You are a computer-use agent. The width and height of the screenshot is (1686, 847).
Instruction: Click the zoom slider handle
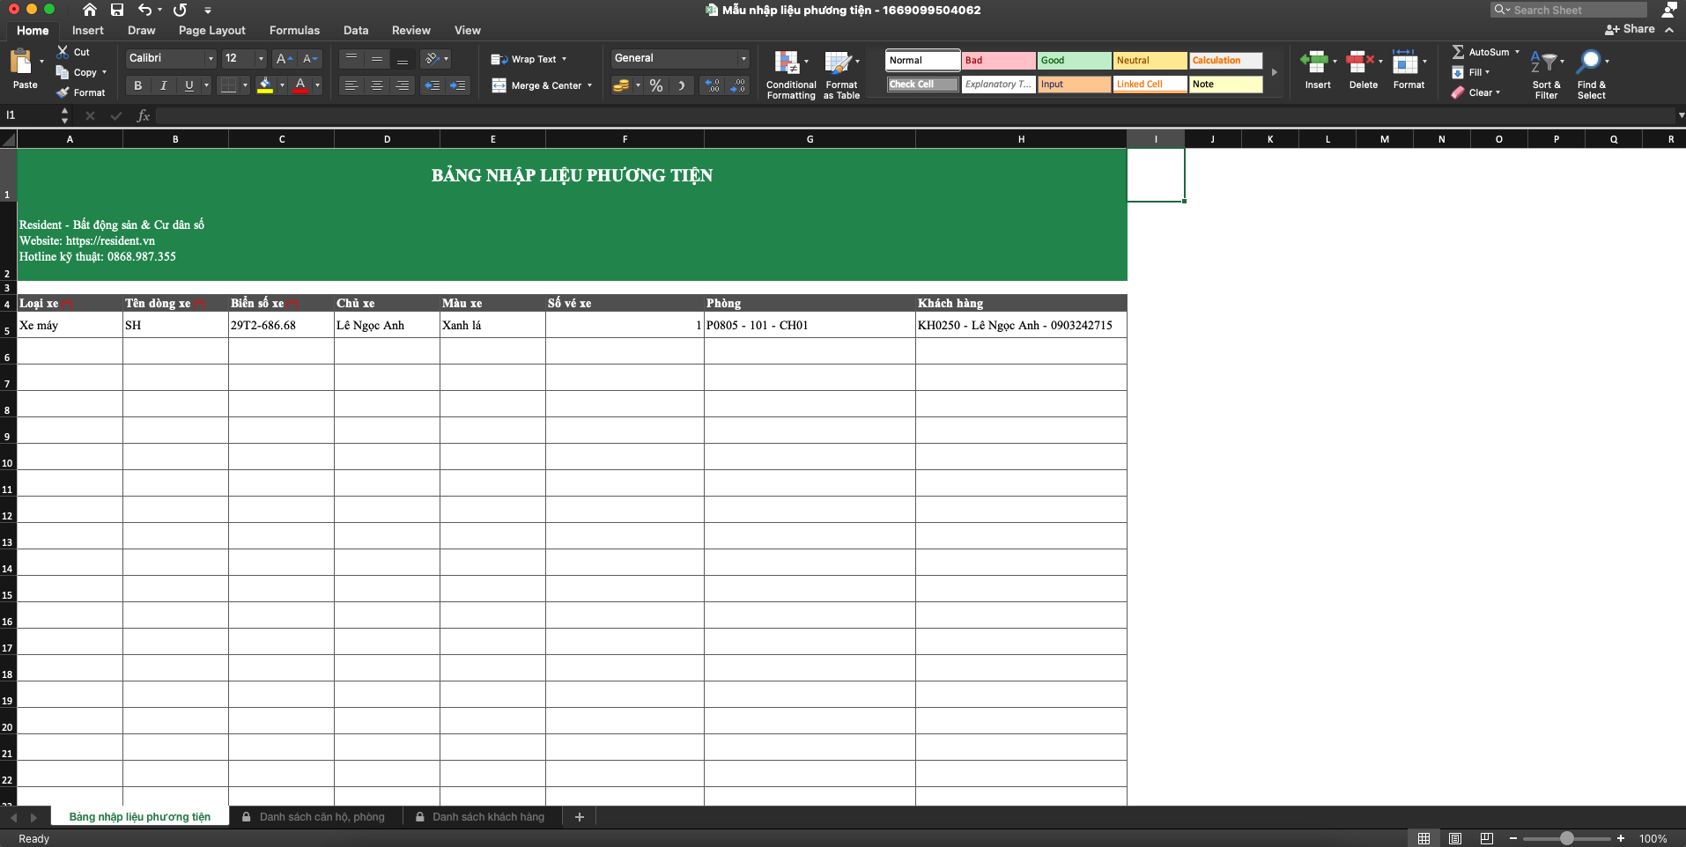(x=1566, y=838)
